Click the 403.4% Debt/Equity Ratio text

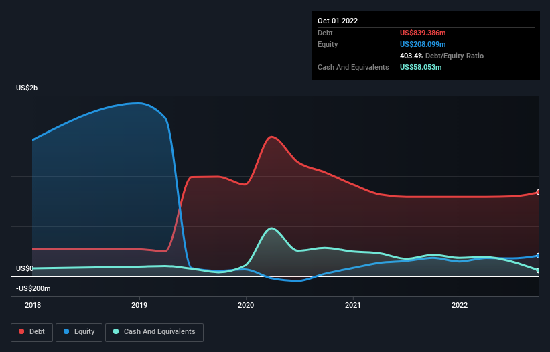click(x=441, y=56)
